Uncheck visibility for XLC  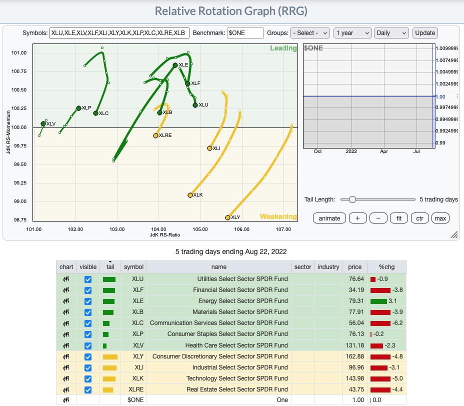[x=88, y=323]
